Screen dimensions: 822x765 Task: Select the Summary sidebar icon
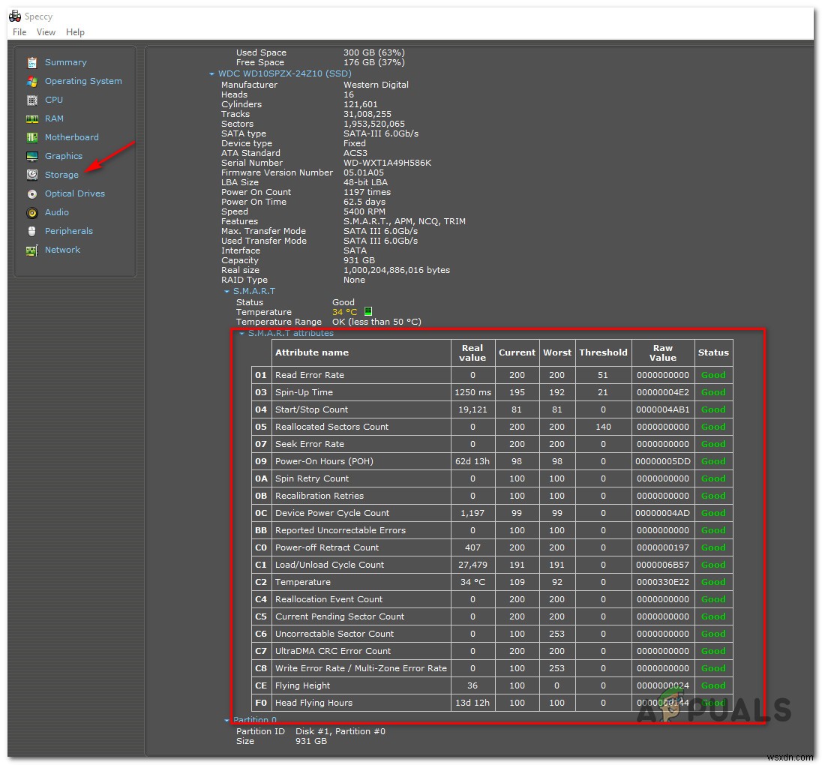coord(31,62)
